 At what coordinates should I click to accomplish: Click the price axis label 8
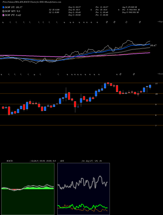156,115
